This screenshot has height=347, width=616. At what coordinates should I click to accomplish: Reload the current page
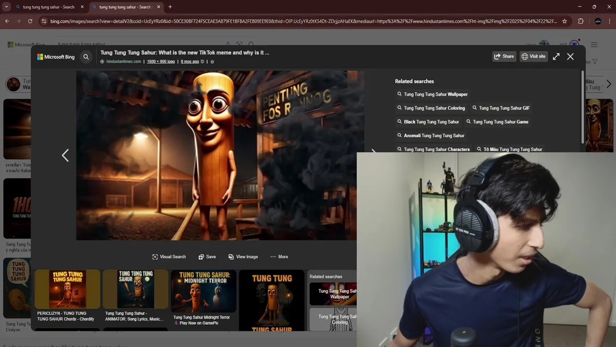(30, 21)
